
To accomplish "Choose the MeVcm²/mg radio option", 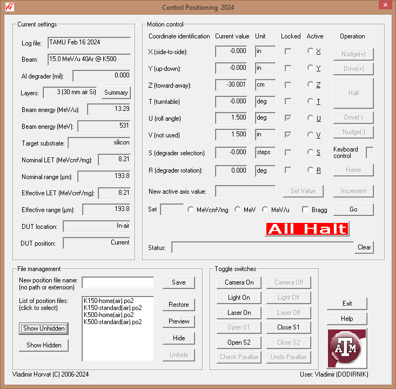I will point(190,209).
